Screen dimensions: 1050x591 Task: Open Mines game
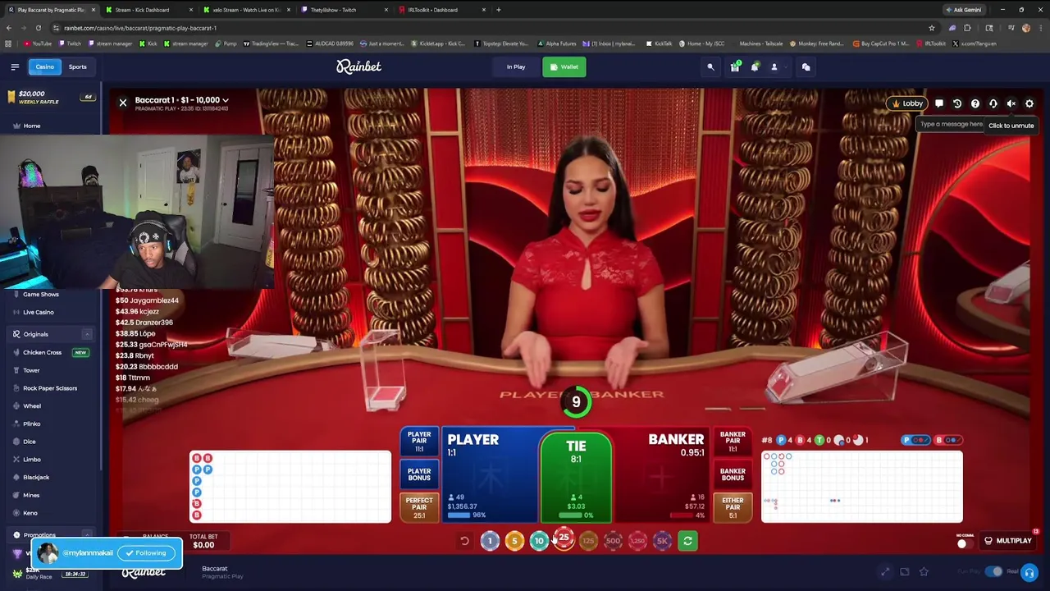pos(31,495)
